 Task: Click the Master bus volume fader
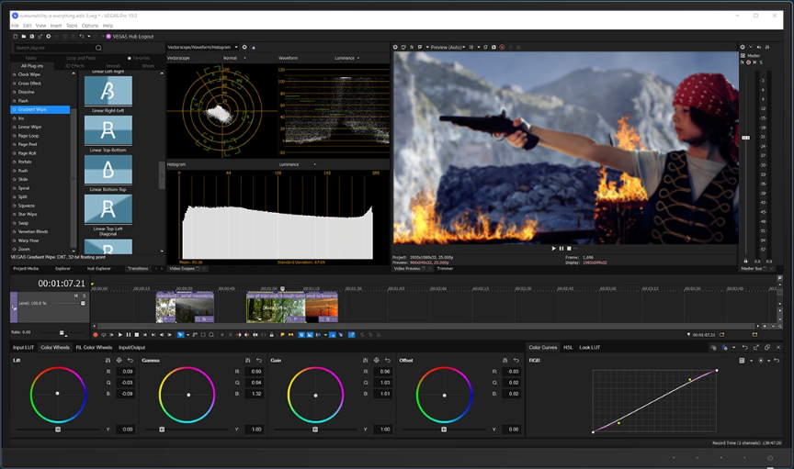point(746,138)
